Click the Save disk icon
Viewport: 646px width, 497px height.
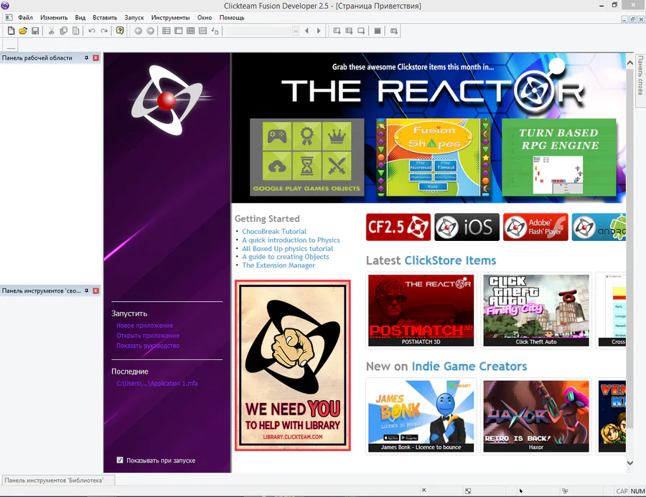click(x=35, y=31)
